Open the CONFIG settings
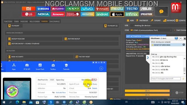 coord(181,20)
